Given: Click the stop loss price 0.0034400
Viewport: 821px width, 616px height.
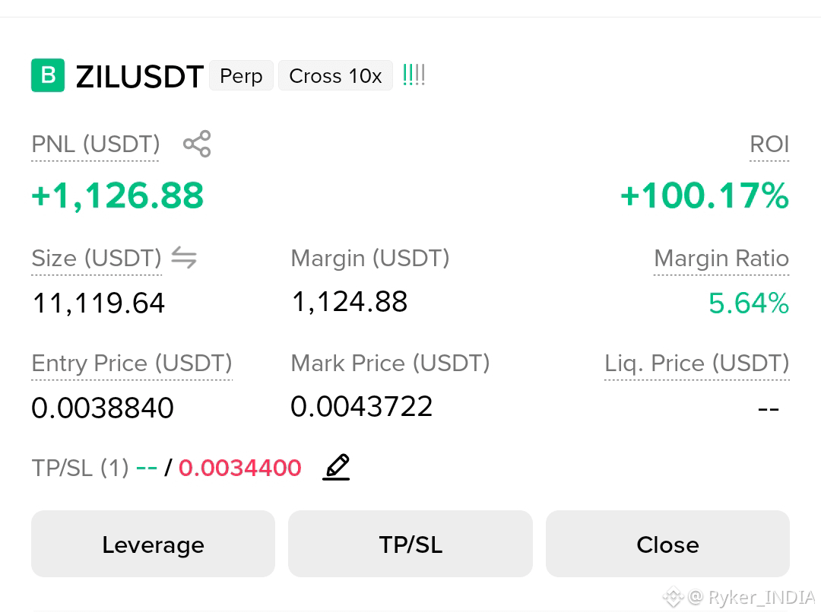Looking at the screenshot, I should coord(239,468).
